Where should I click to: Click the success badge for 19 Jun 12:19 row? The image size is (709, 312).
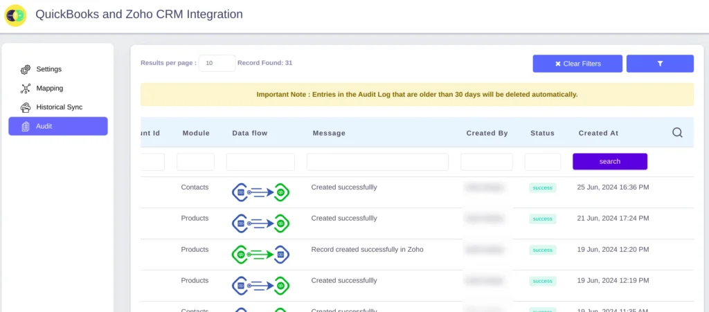pos(543,282)
